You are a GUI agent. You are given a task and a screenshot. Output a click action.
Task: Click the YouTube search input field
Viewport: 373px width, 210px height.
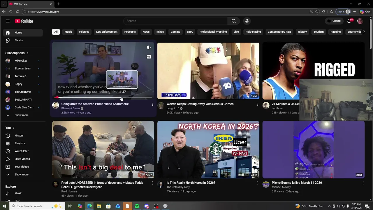pos(175,21)
